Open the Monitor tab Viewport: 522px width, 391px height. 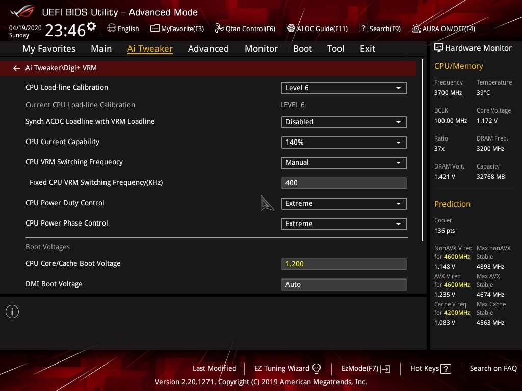(x=261, y=49)
